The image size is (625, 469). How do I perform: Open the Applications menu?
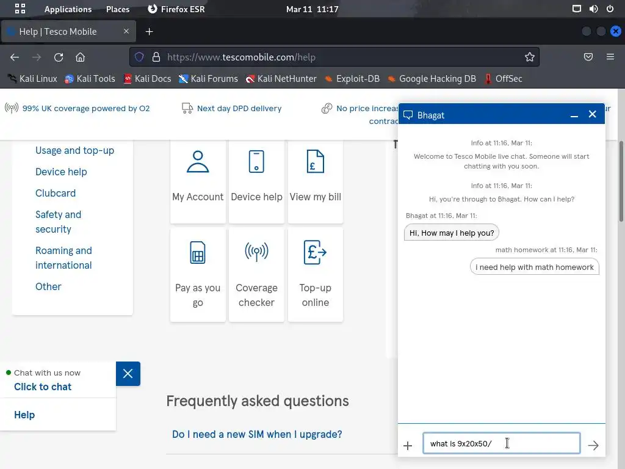coord(68,9)
